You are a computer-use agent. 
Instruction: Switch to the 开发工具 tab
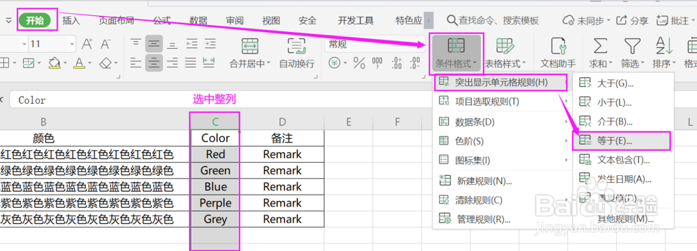click(355, 20)
